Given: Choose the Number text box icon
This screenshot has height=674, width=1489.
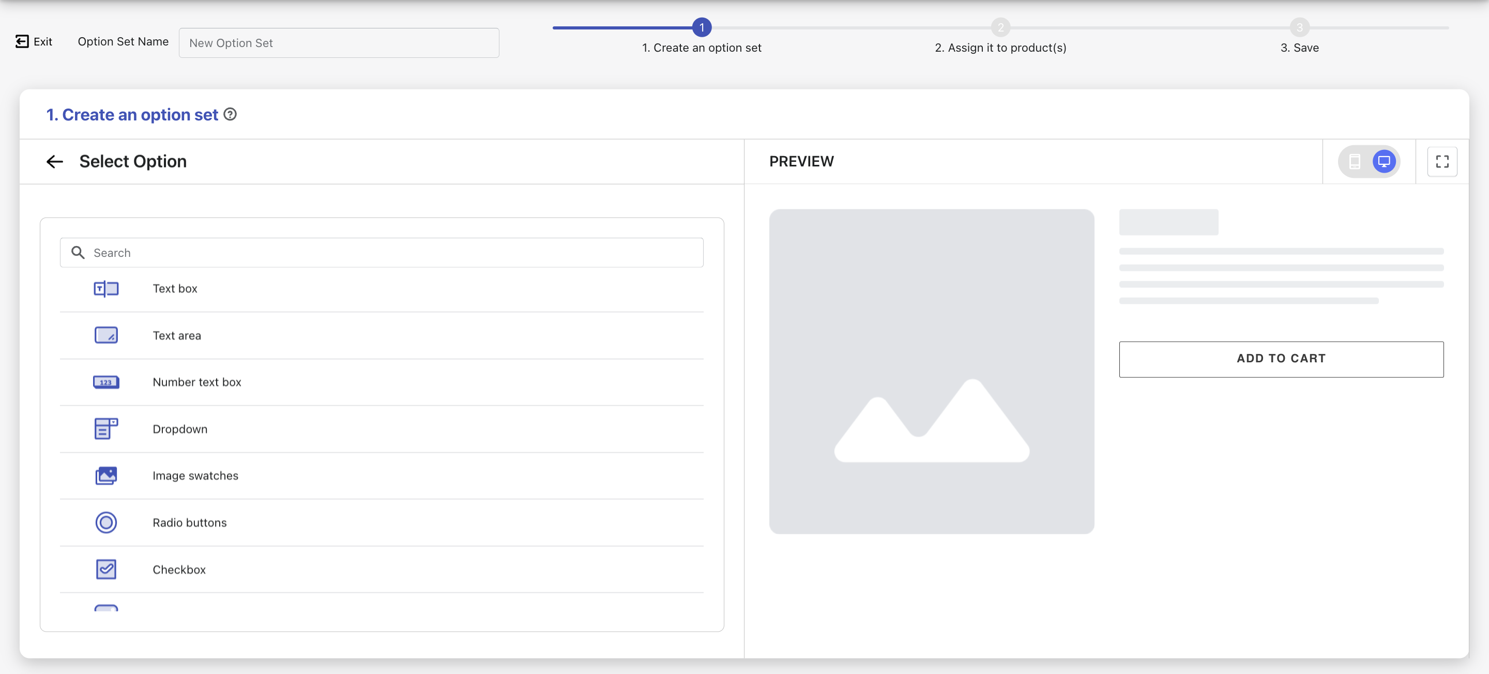Looking at the screenshot, I should pyautogui.click(x=106, y=382).
